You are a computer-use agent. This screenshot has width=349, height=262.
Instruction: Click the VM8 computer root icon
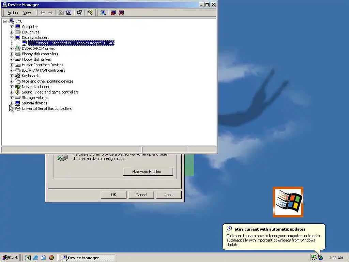(11, 21)
